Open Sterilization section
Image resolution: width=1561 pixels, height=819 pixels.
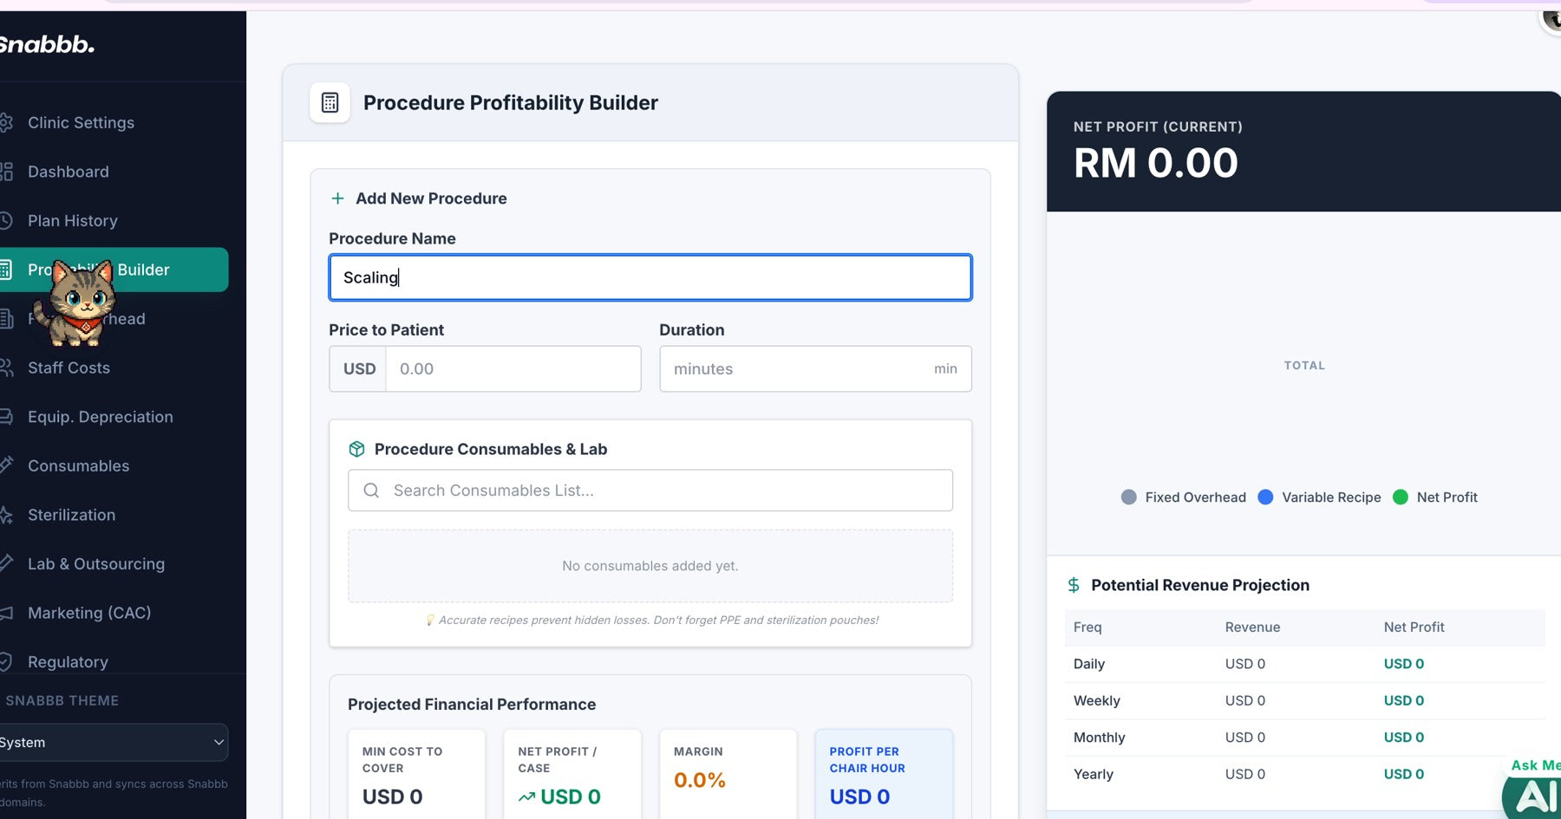point(71,516)
